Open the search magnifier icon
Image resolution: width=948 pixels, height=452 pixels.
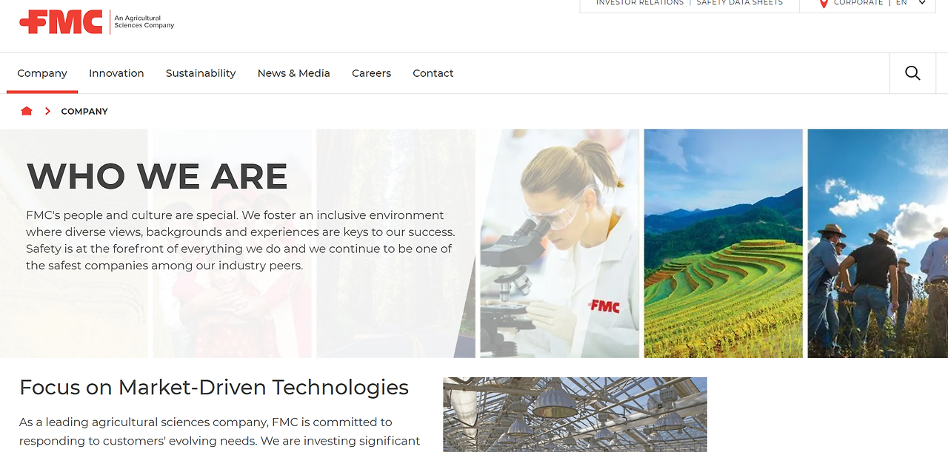click(x=912, y=73)
